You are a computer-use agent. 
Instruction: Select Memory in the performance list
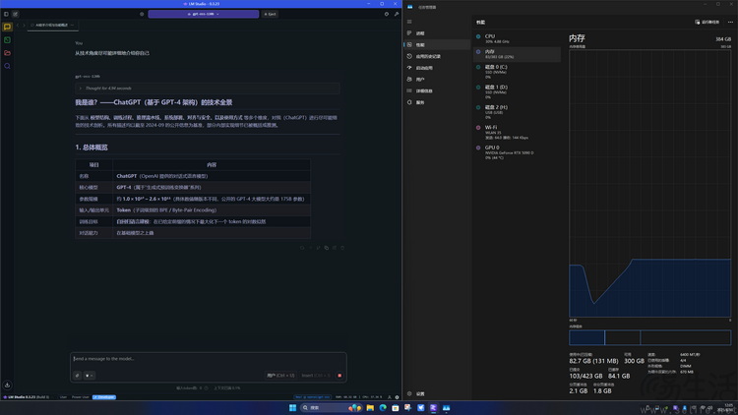[x=517, y=54]
